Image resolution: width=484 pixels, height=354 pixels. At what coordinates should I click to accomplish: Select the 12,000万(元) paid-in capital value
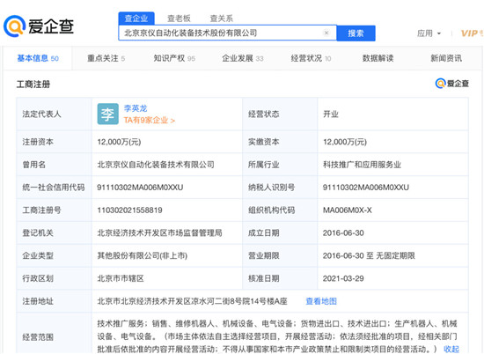[x=345, y=142]
